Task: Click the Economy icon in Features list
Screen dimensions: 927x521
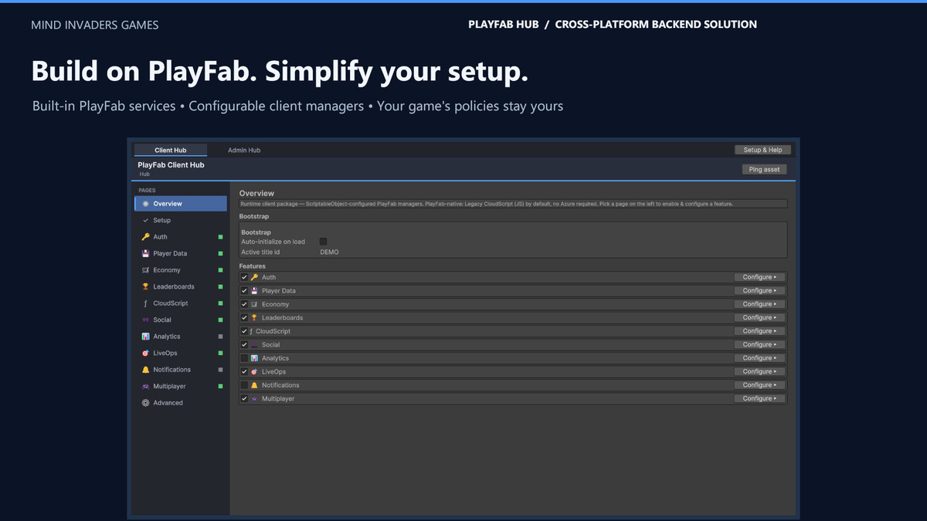Action: pos(255,304)
